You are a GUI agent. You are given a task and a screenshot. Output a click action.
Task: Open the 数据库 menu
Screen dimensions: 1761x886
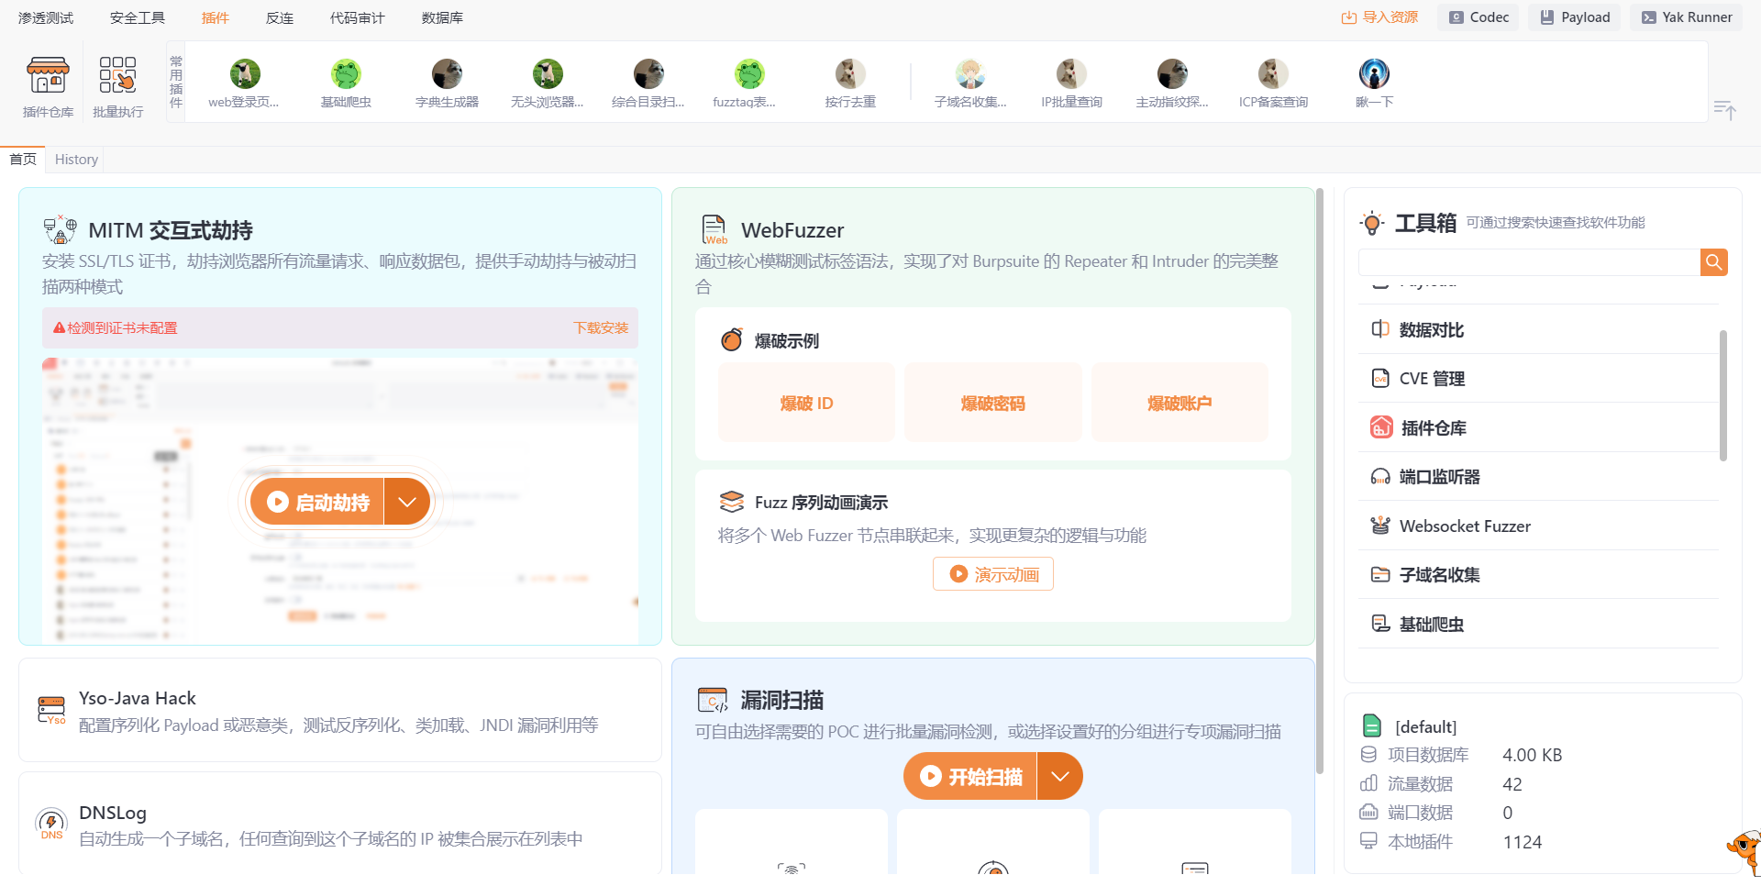(442, 17)
